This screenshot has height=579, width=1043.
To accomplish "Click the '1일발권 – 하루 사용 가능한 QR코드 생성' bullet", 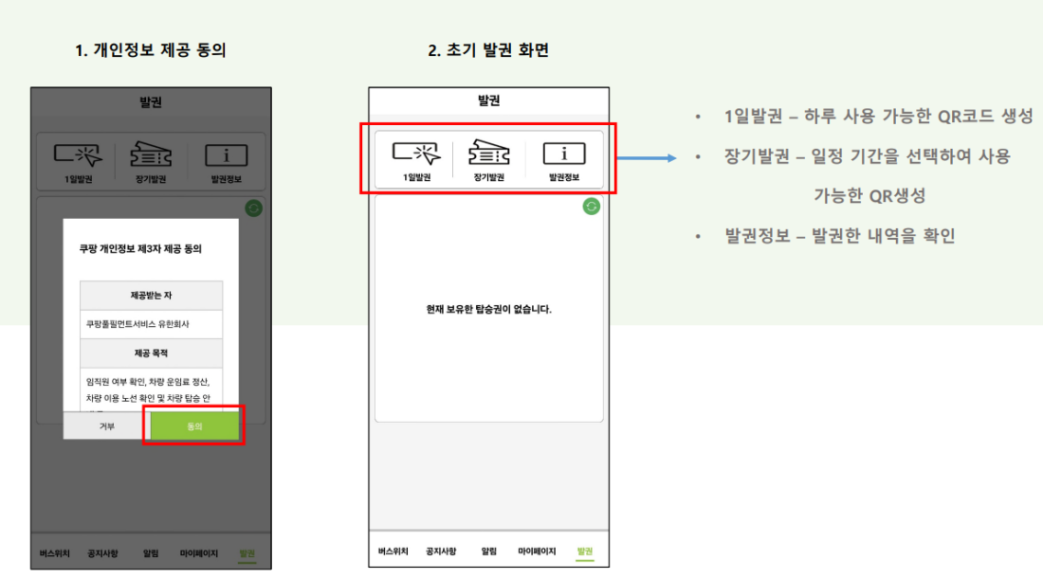I will (878, 117).
